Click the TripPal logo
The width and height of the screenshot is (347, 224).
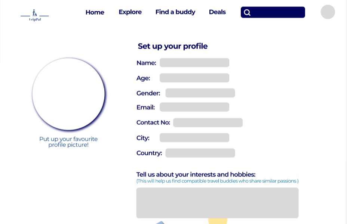pyautogui.click(x=34, y=15)
